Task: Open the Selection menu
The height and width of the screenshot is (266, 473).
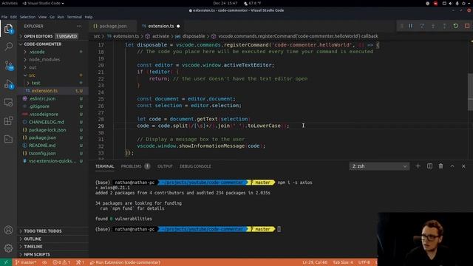Action: pyautogui.click(x=27, y=17)
